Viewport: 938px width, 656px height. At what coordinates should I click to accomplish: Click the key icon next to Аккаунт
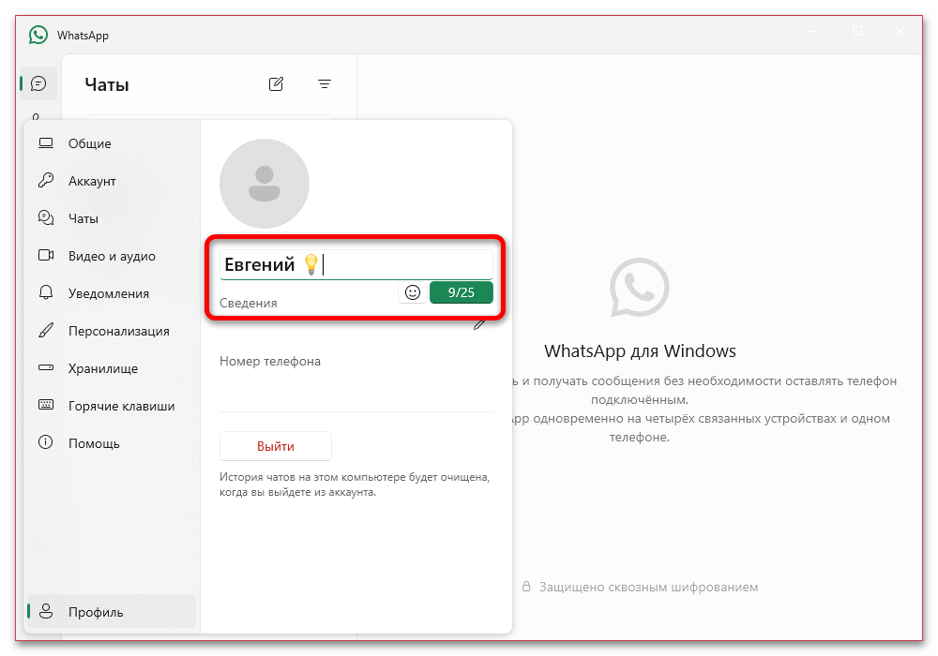(46, 181)
